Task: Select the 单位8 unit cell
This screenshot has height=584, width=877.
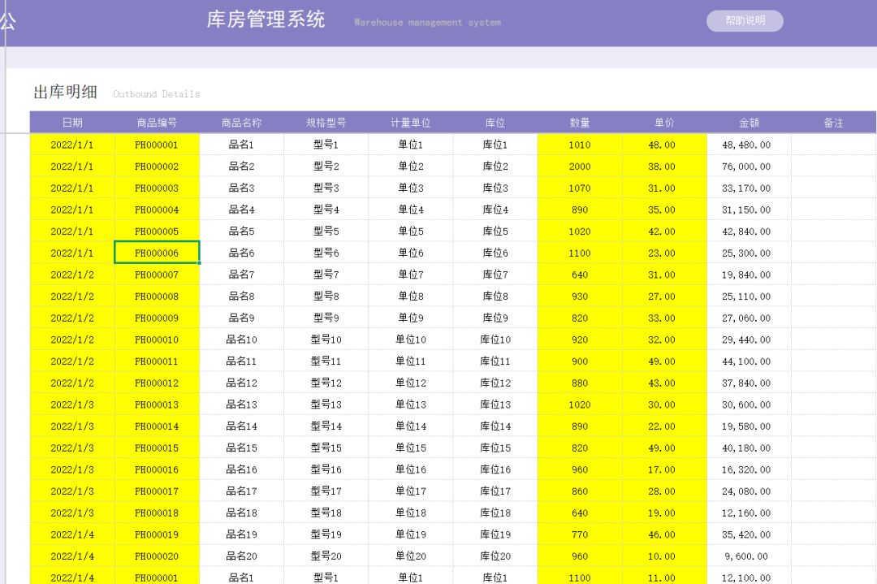Action: pyautogui.click(x=410, y=296)
